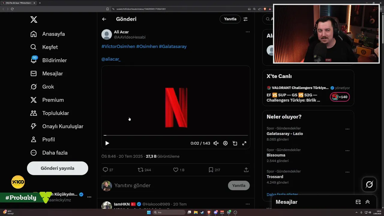Screen dimensions: 384x216
Task: Open more options on Ali Acar's post
Action: click(x=247, y=32)
